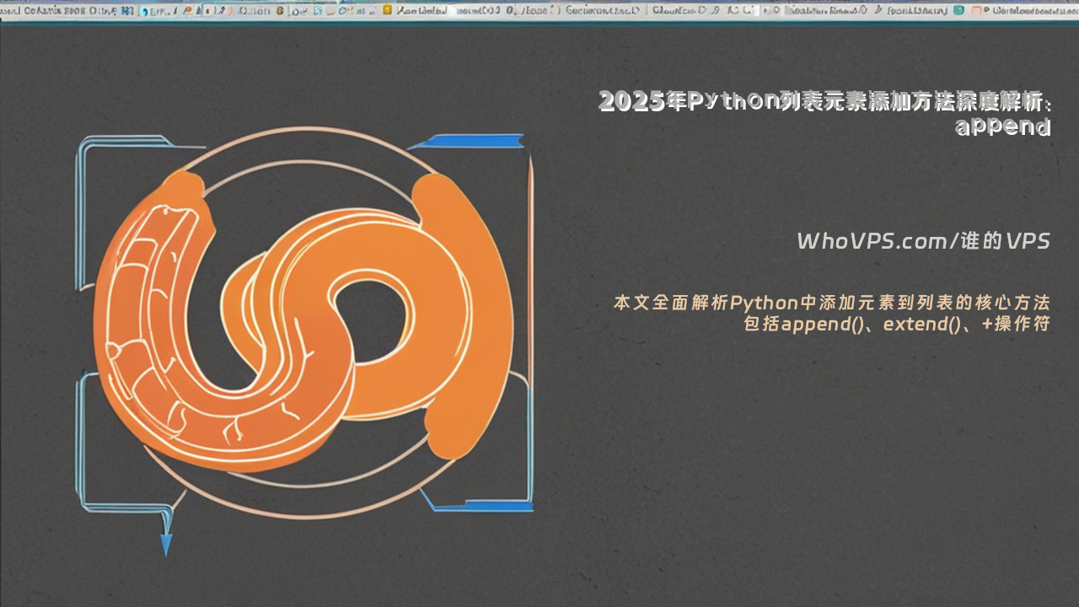Click the word append under the title
This screenshot has width=1079, height=607.
click(x=1003, y=126)
